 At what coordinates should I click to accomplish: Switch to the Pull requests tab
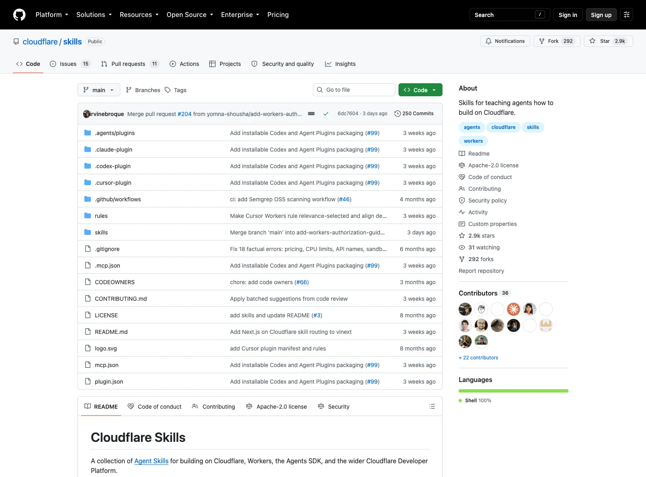coord(130,64)
